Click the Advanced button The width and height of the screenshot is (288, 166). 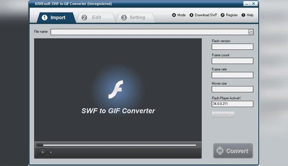tap(223, 115)
